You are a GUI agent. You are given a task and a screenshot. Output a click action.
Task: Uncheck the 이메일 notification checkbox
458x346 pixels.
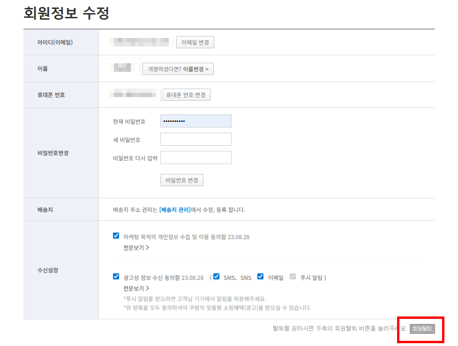[x=260, y=277]
